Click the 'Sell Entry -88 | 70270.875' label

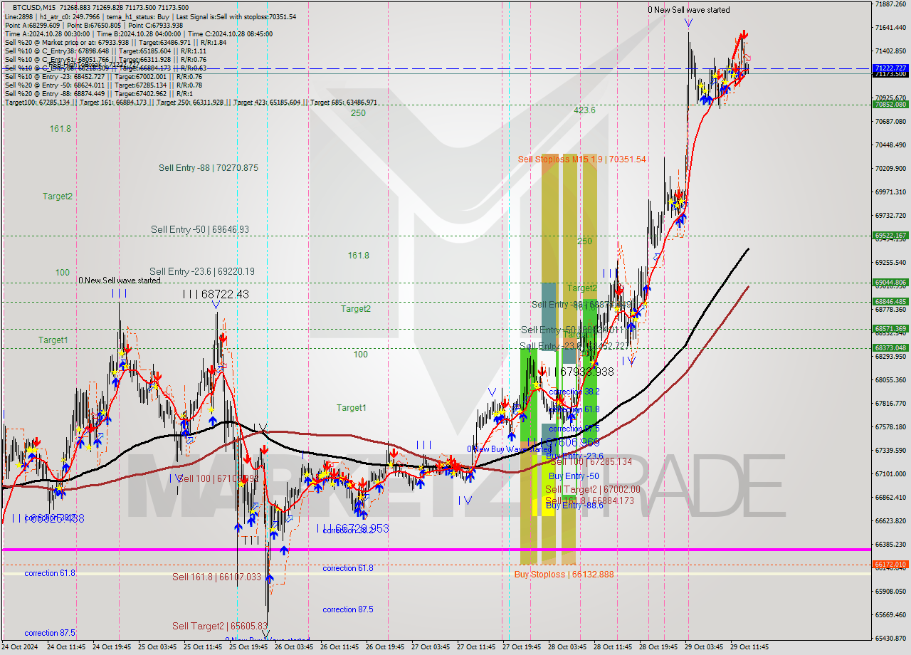[x=209, y=168]
